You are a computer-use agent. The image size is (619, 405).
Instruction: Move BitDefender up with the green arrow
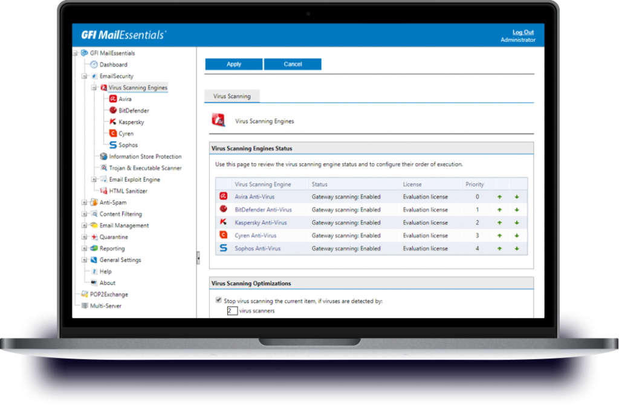(500, 209)
